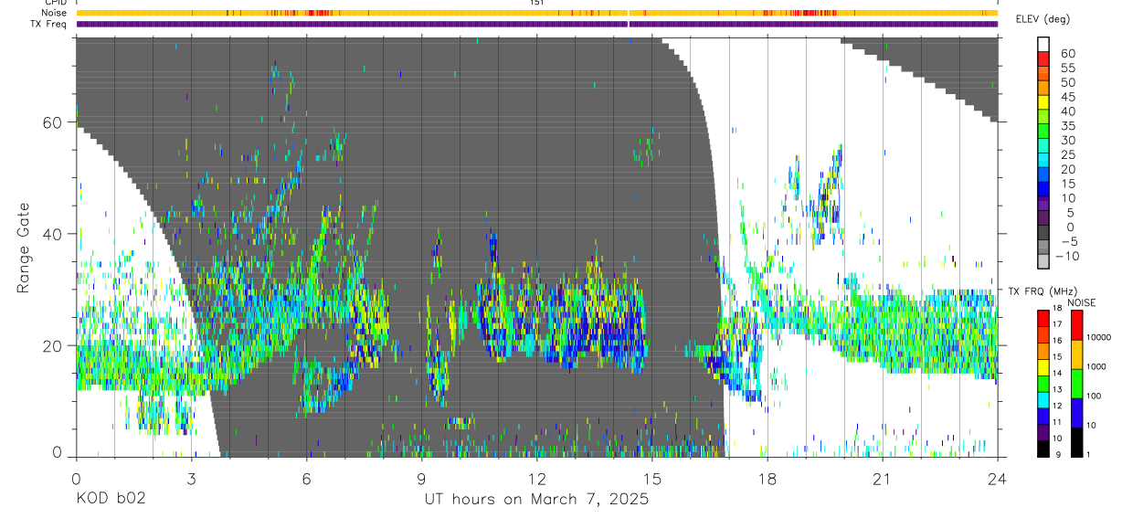This screenshot has height=518, width=1122.
Task: Click the x-axis tick label '24'
Action: (x=998, y=478)
